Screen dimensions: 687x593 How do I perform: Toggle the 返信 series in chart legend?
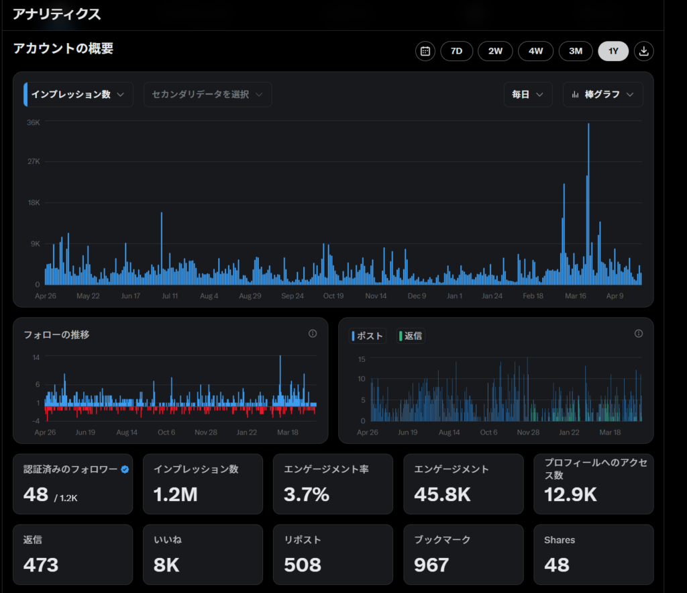tap(410, 336)
